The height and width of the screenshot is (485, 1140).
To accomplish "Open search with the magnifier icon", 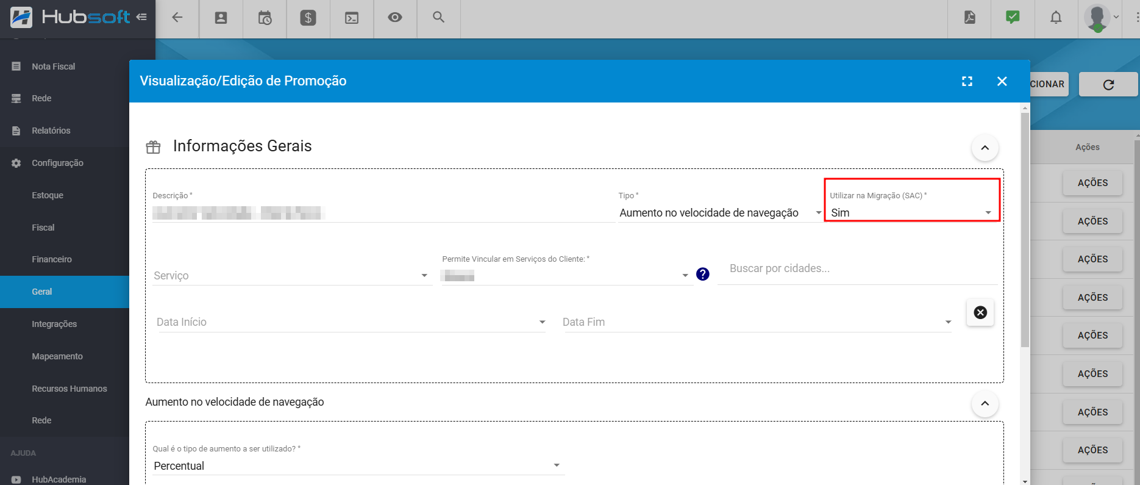I will (x=438, y=17).
